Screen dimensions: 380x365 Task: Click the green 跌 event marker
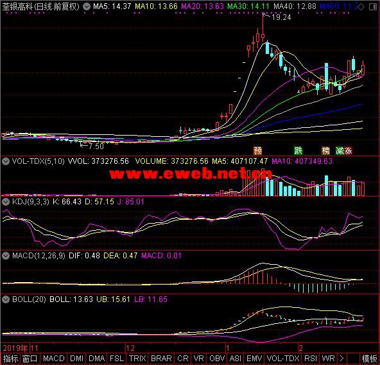(x=298, y=151)
